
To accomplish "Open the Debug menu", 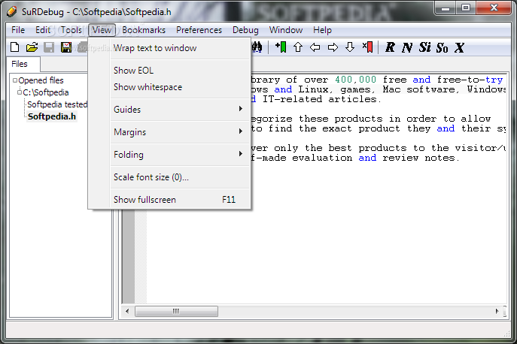I will click(x=245, y=30).
